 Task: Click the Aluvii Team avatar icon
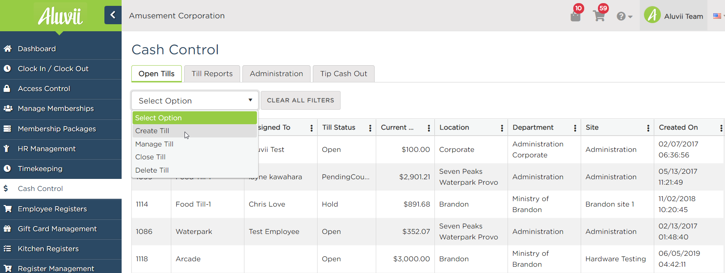point(652,15)
